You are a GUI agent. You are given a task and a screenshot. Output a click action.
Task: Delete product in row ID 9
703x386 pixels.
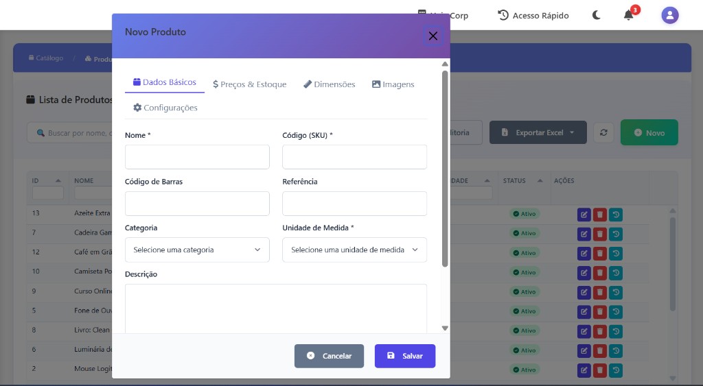tap(600, 292)
